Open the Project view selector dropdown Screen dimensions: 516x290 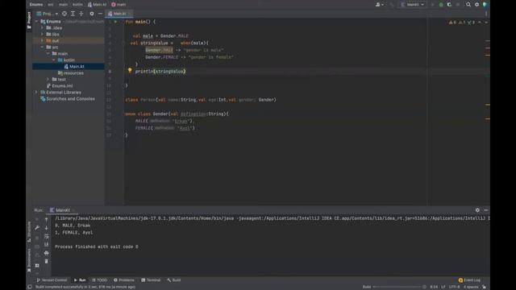(x=48, y=14)
